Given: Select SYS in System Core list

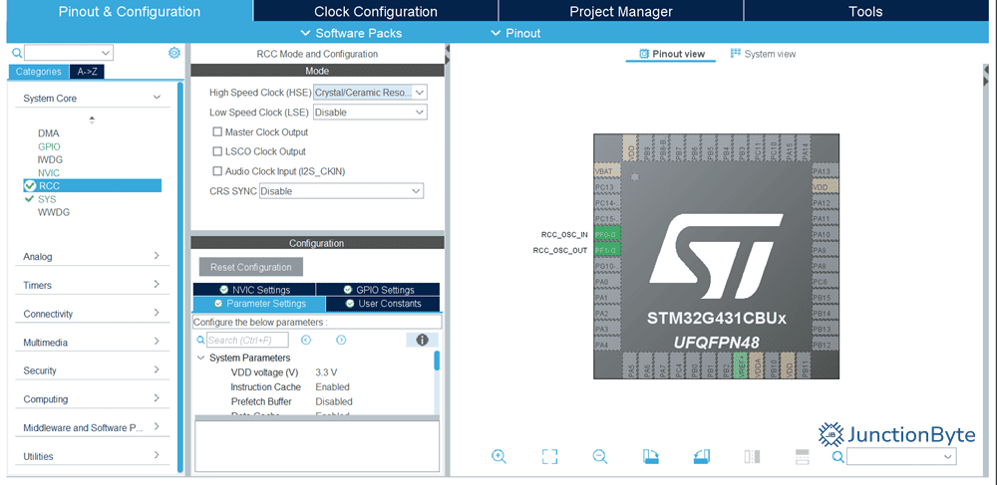Looking at the screenshot, I should click(47, 199).
